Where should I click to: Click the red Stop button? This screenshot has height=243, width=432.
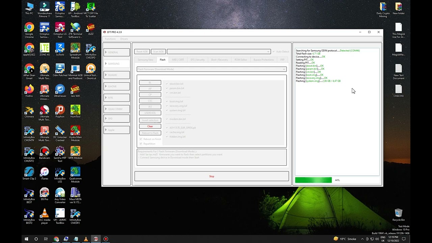(212, 176)
